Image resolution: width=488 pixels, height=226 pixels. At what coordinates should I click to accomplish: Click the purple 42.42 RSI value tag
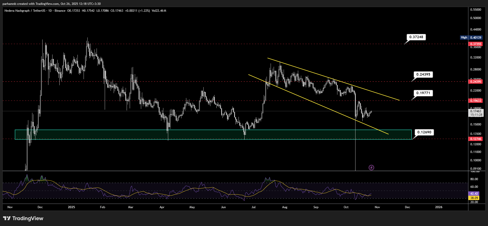474,194
